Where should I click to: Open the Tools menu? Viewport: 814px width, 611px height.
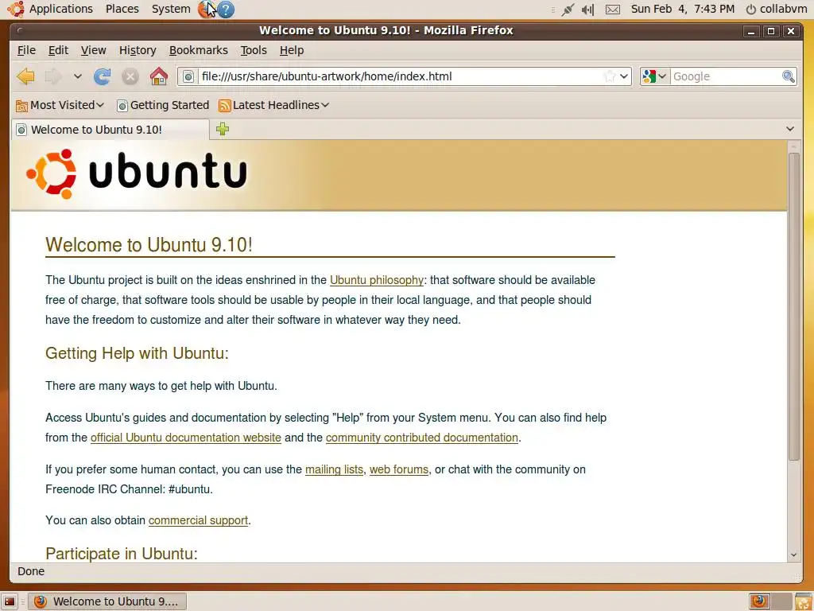[x=254, y=50]
